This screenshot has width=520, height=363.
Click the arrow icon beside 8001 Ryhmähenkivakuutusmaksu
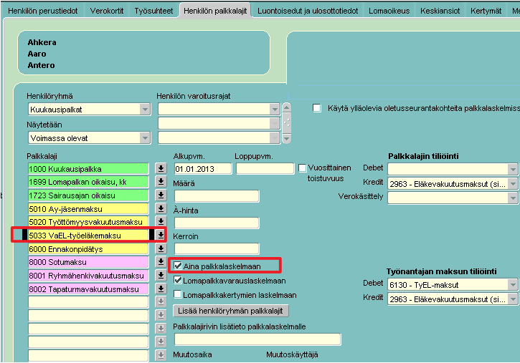tap(161, 276)
